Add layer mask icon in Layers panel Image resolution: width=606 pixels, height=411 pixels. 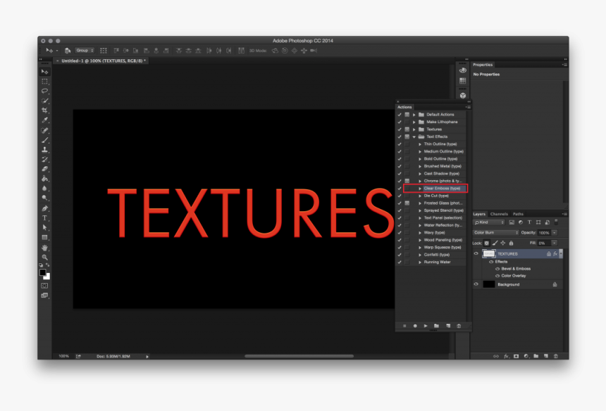[x=516, y=356]
